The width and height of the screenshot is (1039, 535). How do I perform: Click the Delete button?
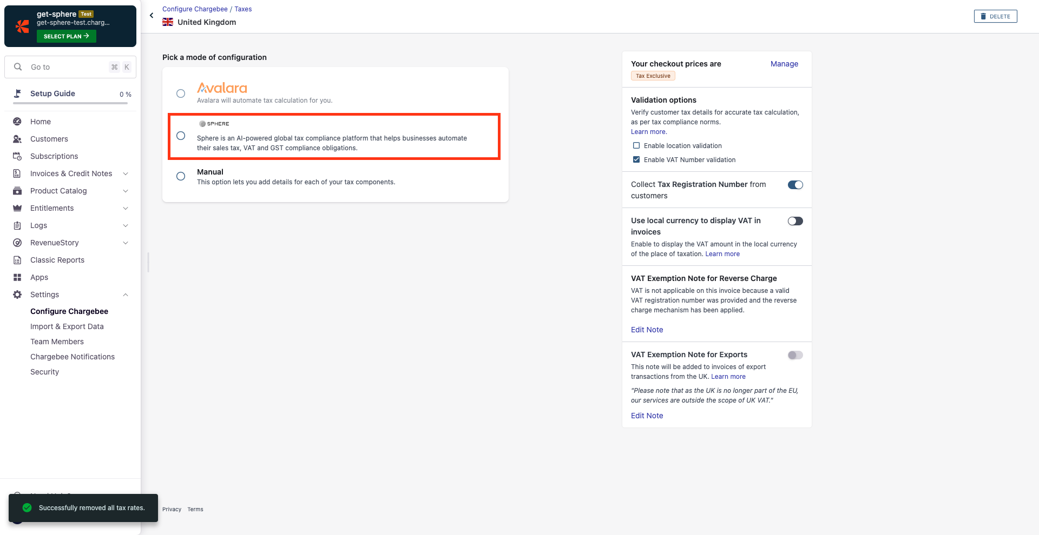point(995,16)
